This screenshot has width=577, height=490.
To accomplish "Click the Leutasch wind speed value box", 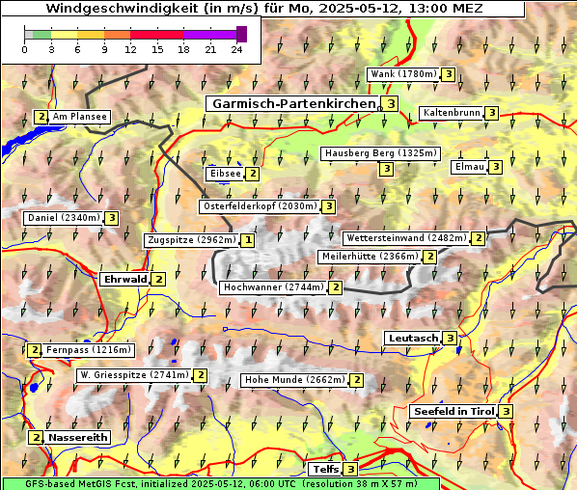I will [x=450, y=338].
